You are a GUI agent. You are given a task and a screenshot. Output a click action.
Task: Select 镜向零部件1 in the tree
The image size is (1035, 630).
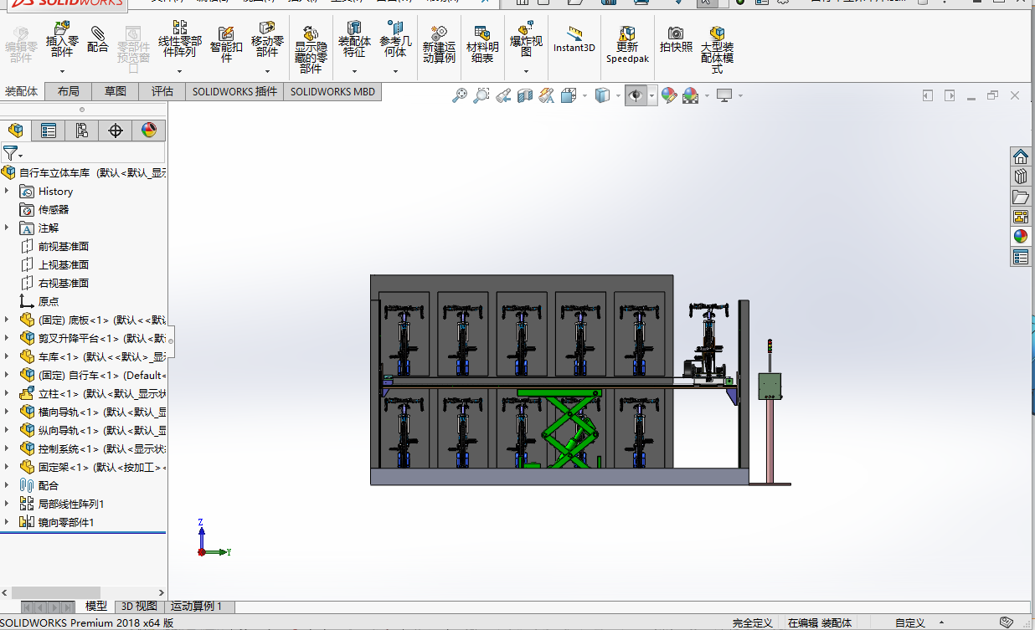66,523
